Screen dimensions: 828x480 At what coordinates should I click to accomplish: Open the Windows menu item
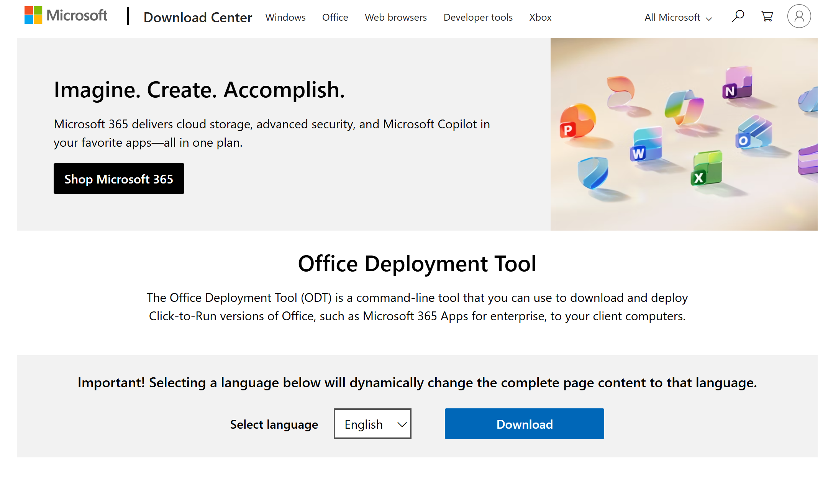coord(285,18)
